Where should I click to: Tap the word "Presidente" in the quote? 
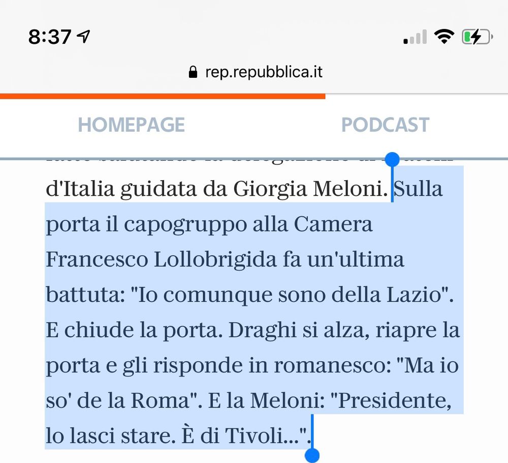coord(394,400)
